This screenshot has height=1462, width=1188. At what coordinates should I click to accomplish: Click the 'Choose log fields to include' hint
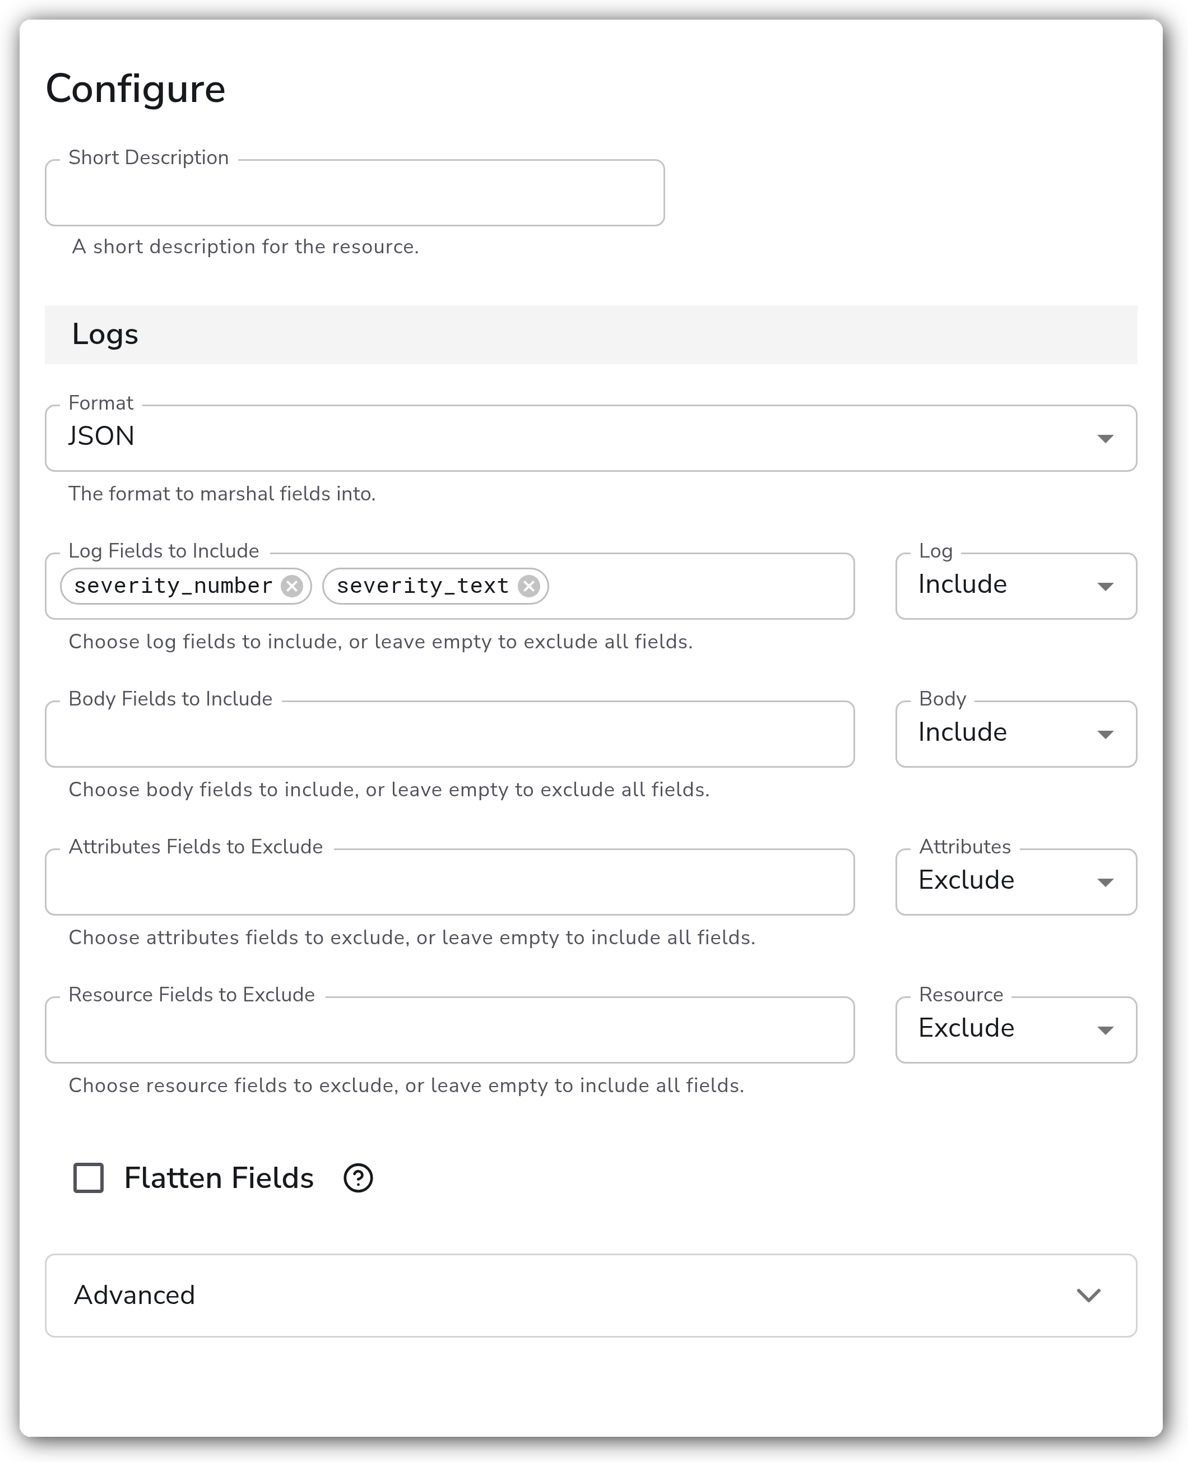coord(380,642)
